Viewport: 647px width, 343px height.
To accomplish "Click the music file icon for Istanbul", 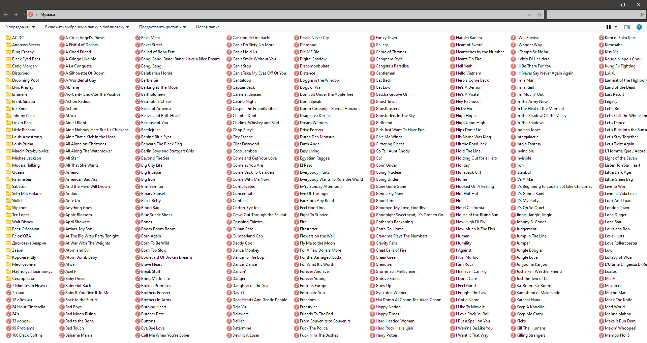I will pos(513,172).
